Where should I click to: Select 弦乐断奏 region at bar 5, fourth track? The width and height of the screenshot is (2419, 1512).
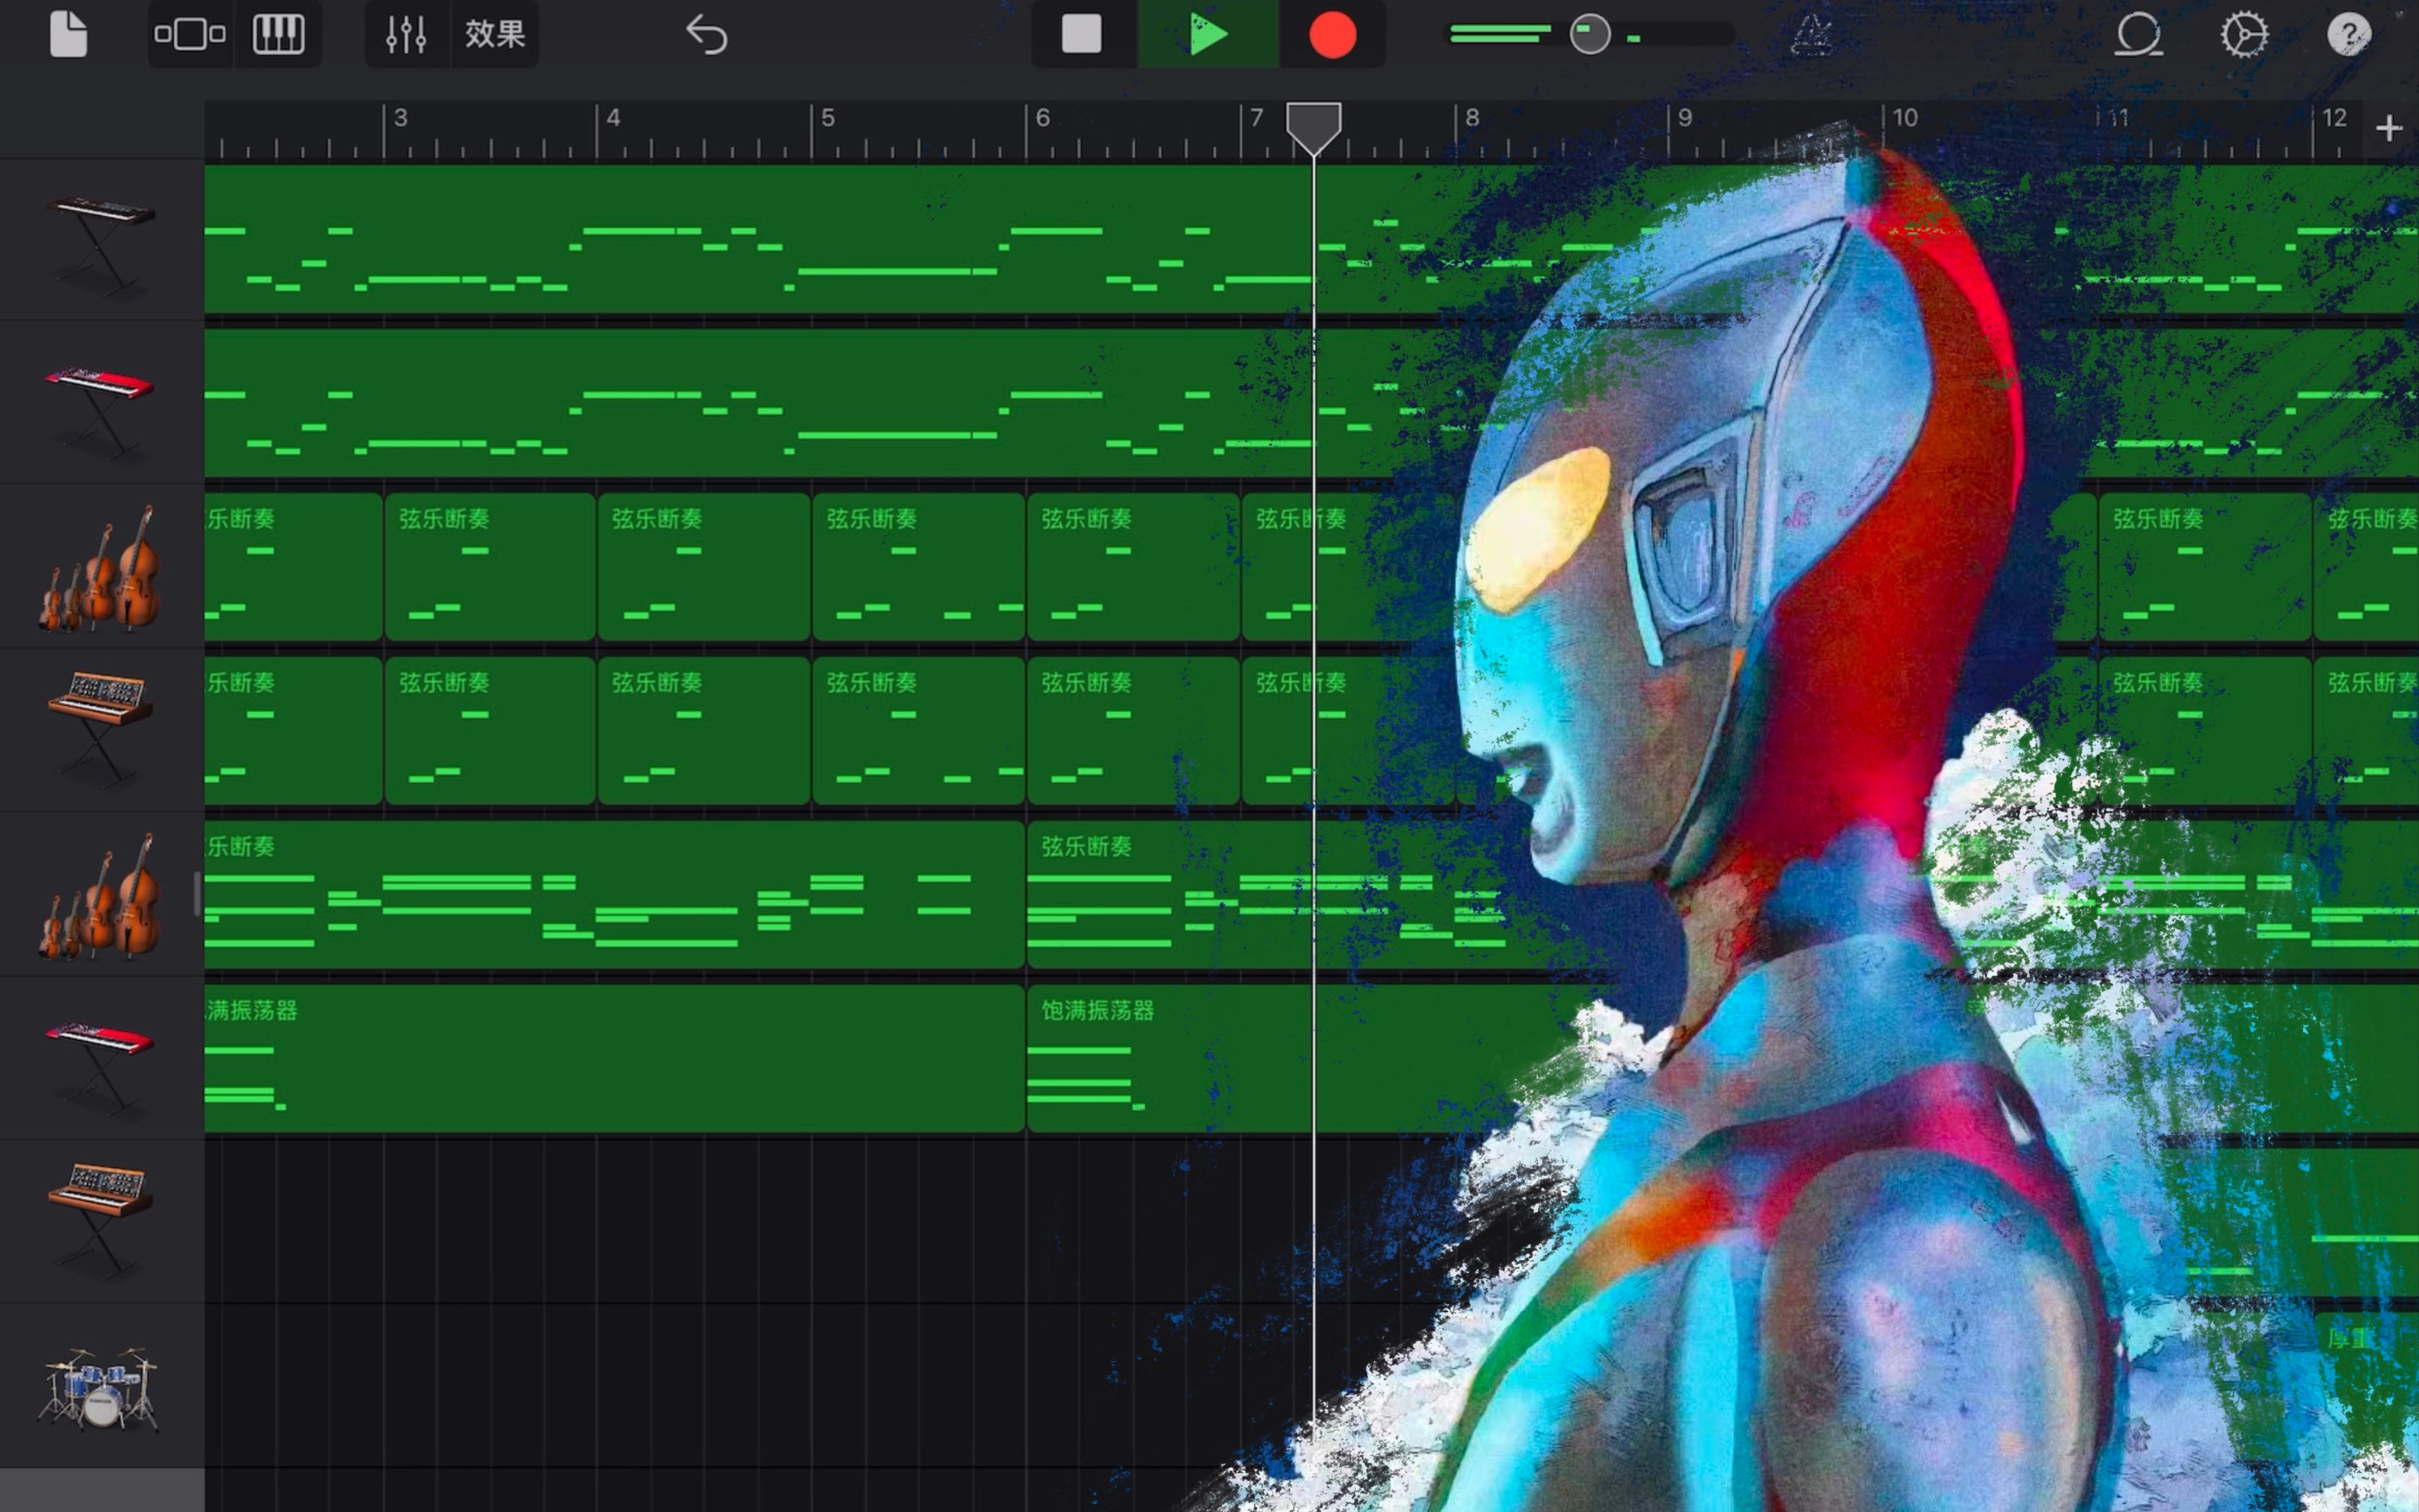pyautogui.click(x=919, y=730)
